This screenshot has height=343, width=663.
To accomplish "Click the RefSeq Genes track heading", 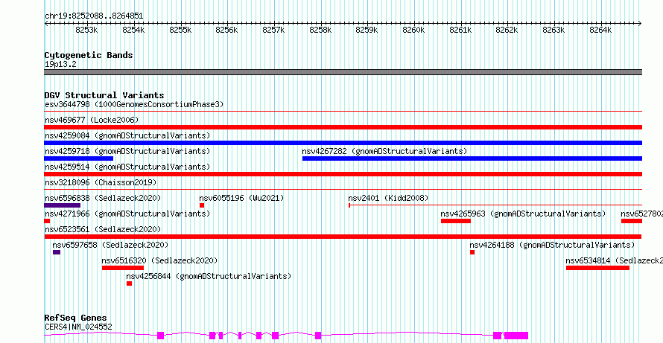I will click(x=76, y=318).
